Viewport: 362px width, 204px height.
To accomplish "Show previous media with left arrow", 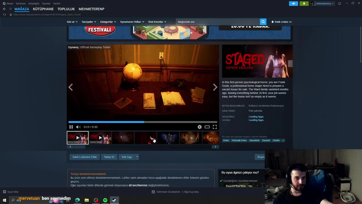I will pyautogui.click(x=71, y=87).
